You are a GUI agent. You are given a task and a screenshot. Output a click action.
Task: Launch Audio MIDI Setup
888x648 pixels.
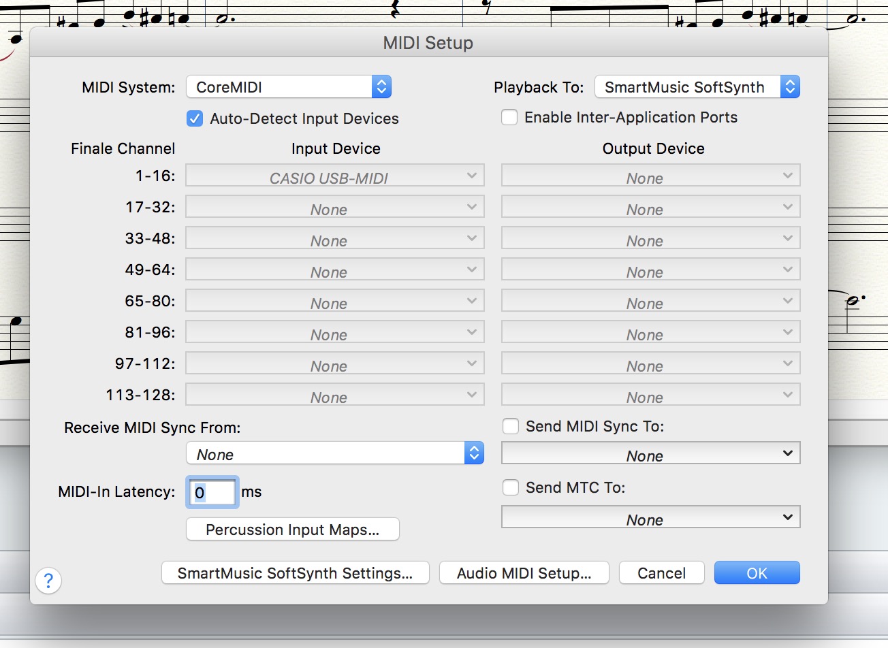click(524, 573)
